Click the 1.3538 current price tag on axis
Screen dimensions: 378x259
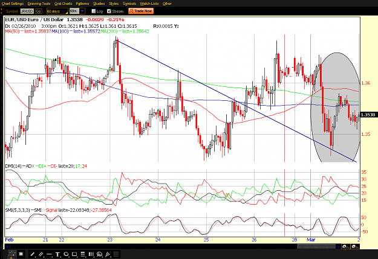368,115
